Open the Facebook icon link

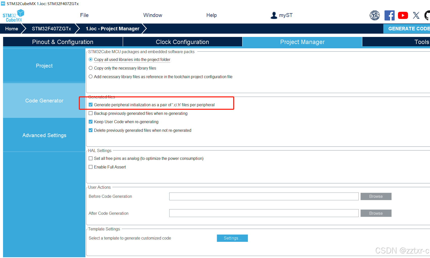coord(389,15)
